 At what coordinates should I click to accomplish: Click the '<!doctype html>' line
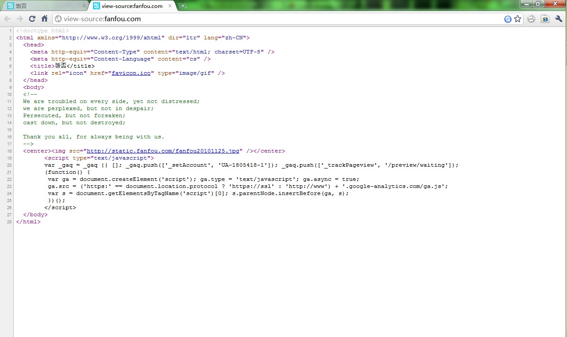[x=43, y=31]
